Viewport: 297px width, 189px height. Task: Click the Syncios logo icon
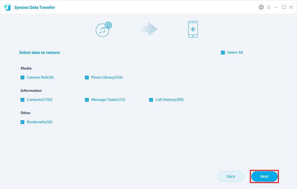(x=7, y=7)
